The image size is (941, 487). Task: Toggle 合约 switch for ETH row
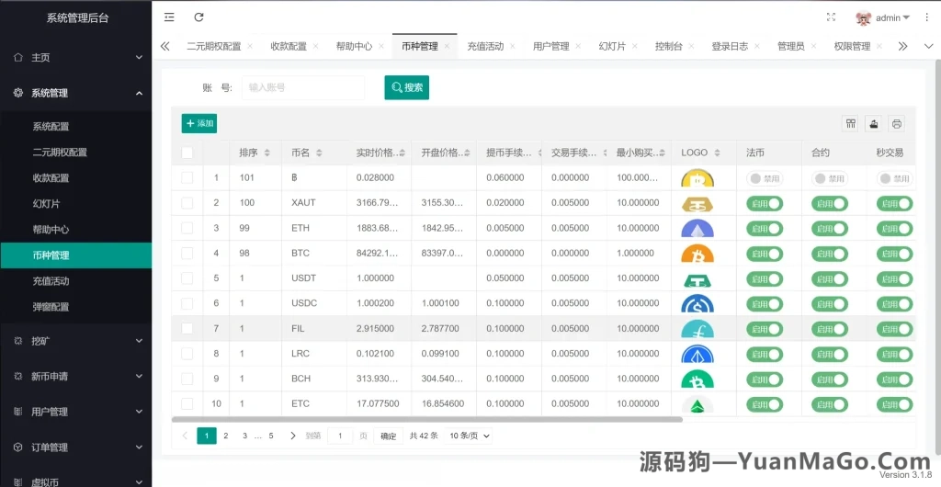[x=830, y=229]
